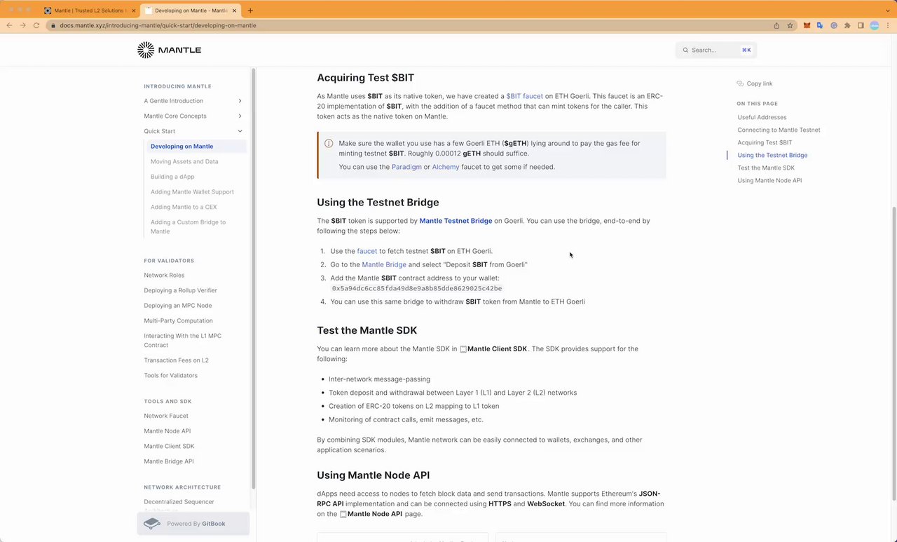This screenshot has width=897, height=542.
Task: Open Deploying an MPC Node page
Action: pyautogui.click(x=177, y=306)
